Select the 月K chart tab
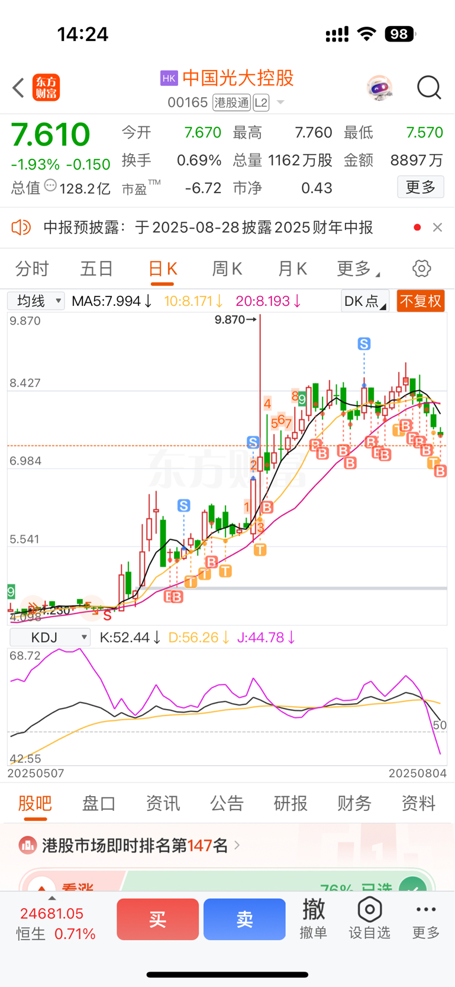455x987 pixels. coord(292,269)
